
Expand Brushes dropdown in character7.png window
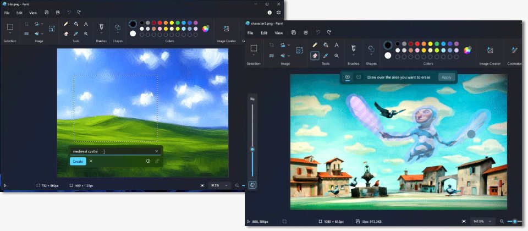coord(354,55)
